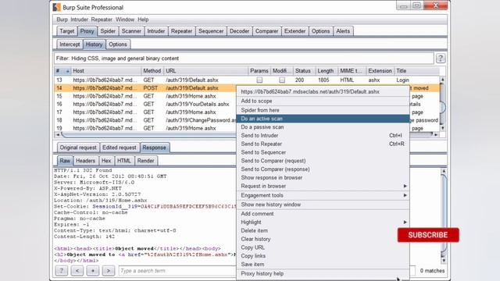
Task: Switch to the Intruder main tab
Action: pos(156,31)
